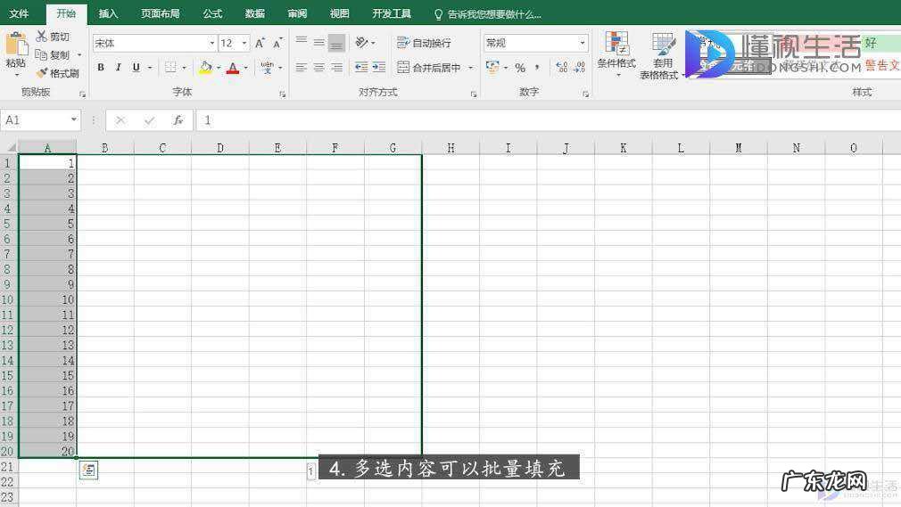
Task: Expand number group dialog launcher
Action: point(585,94)
